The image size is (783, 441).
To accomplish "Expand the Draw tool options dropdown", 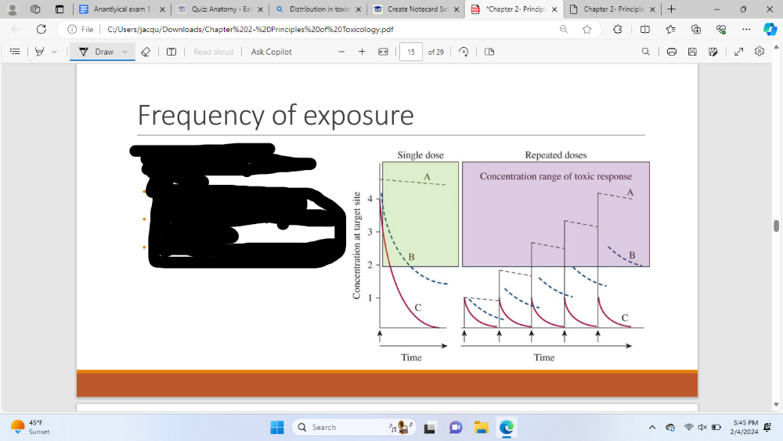I will pyautogui.click(x=124, y=52).
